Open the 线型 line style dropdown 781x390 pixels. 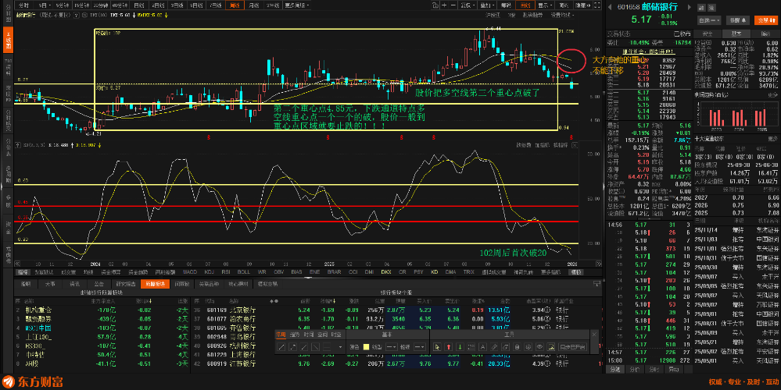[392, 347]
